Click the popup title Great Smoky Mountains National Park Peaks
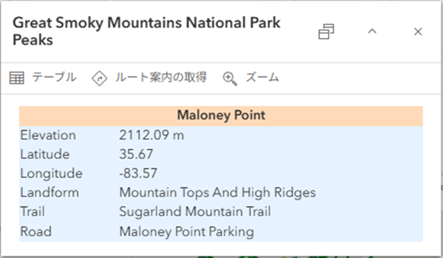This screenshot has height=258, width=443. (x=147, y=30)
